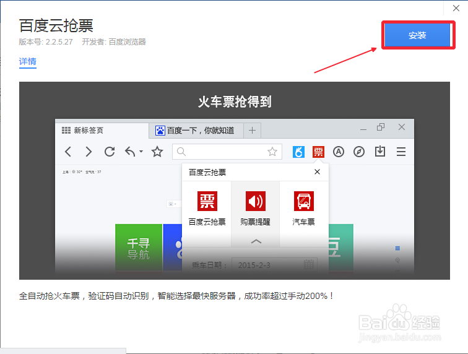This screenshot has height=354, width=468.
Task: Open the calendar icon in the date field
Action: [309, 264]
